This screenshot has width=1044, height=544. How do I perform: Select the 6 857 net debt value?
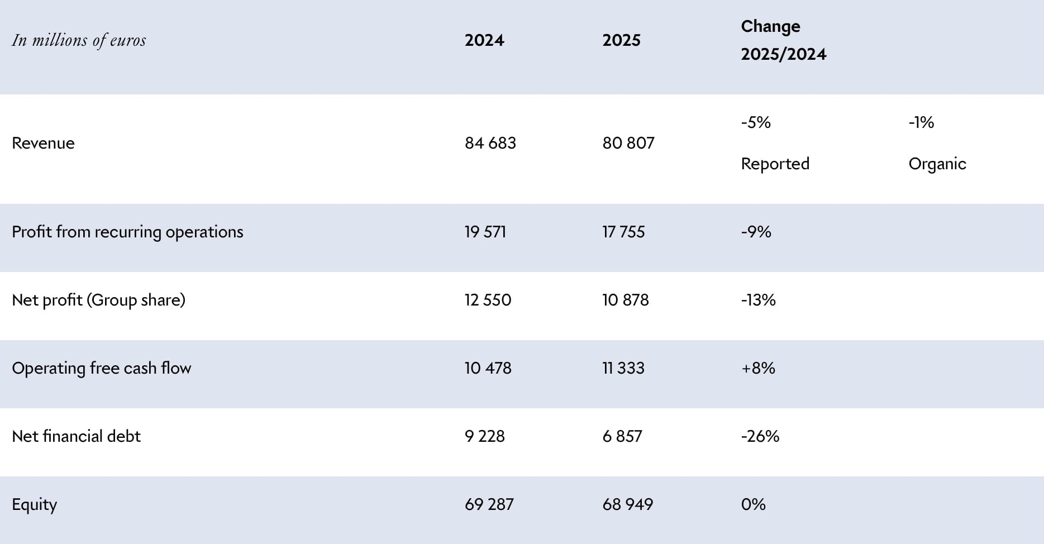(x=622, y=436)
